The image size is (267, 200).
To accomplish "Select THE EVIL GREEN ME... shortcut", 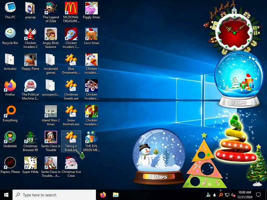I will tap(92, 141).
